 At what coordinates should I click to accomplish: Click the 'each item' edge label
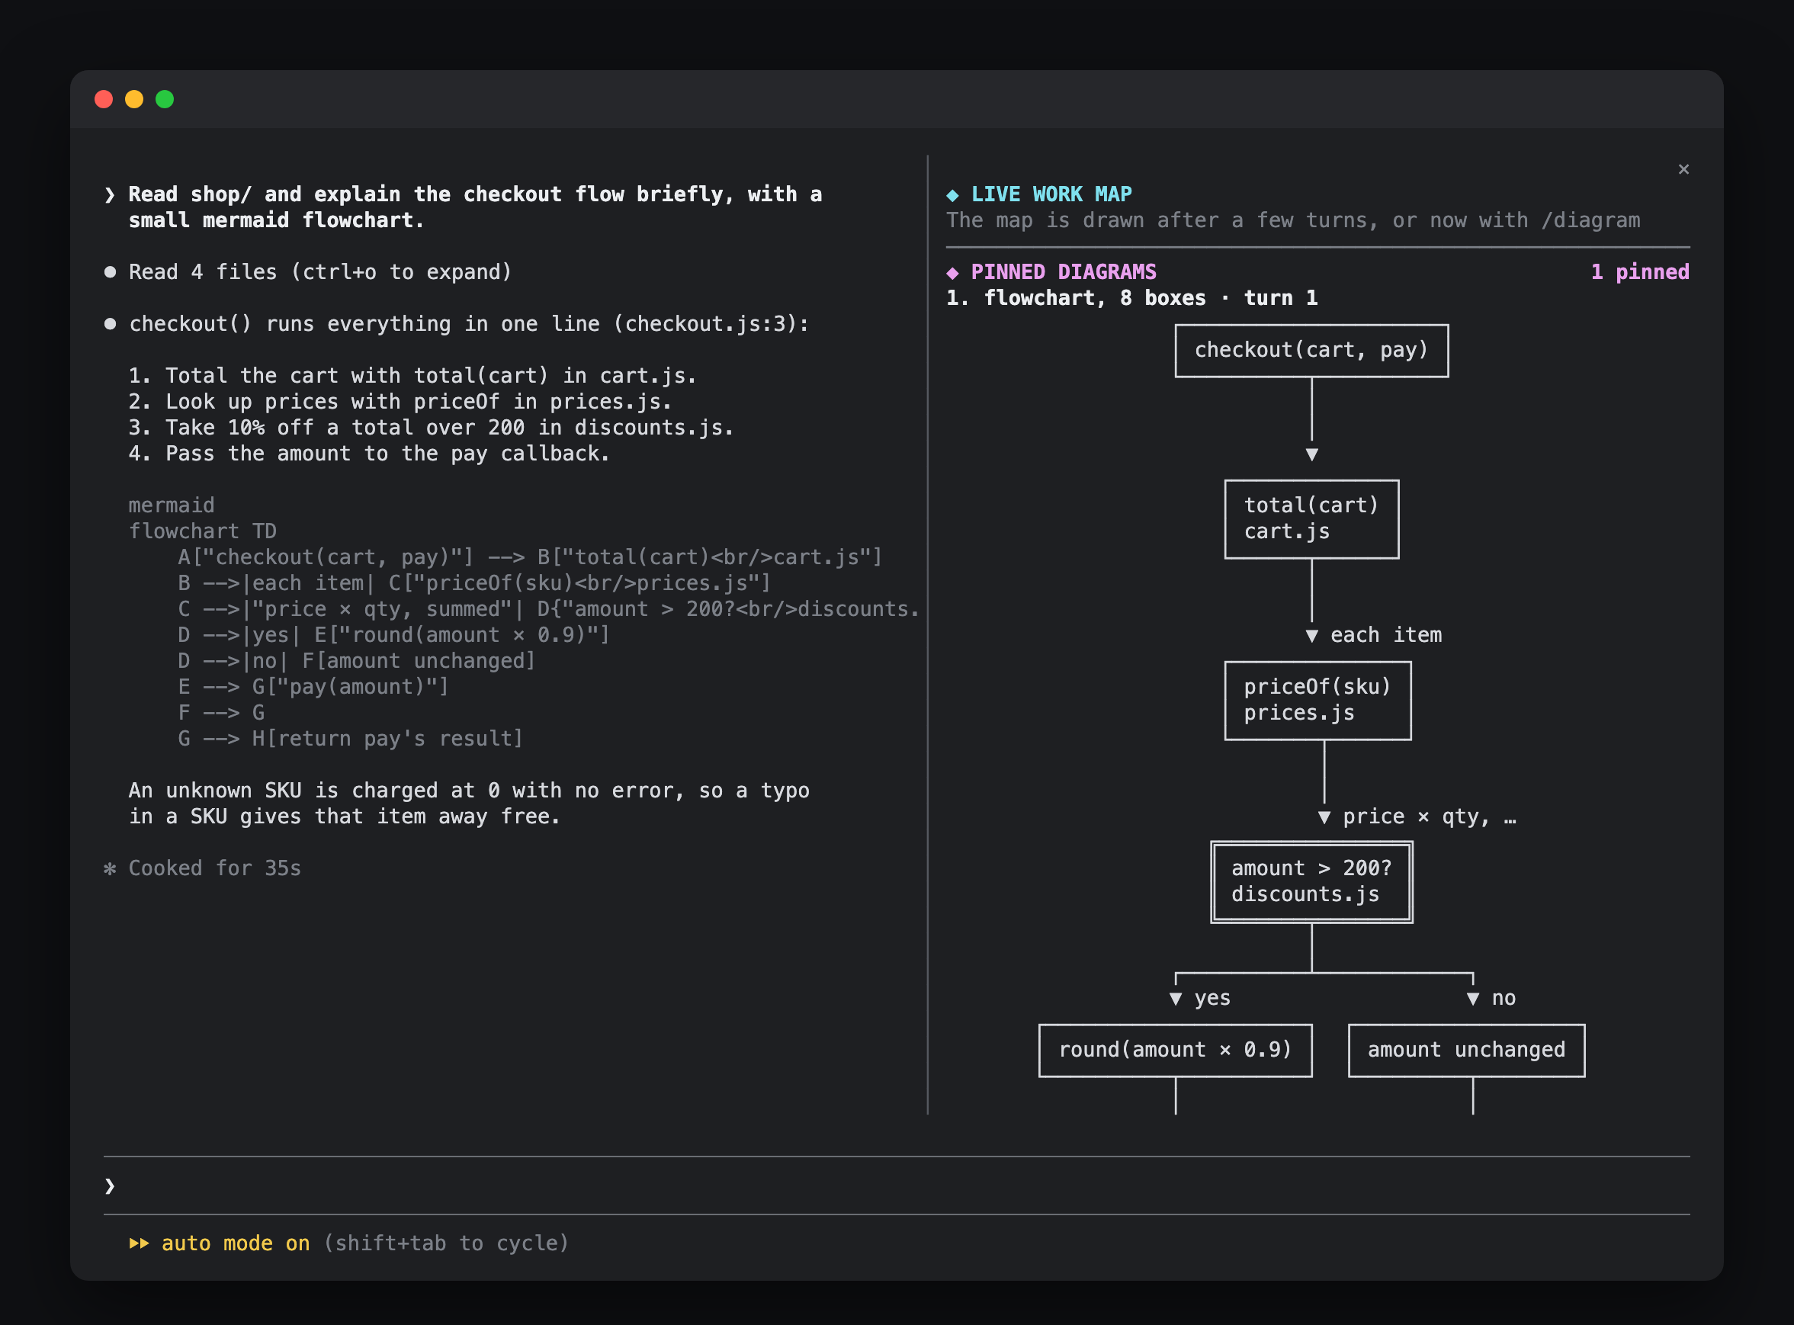[x=1386, y=635]
